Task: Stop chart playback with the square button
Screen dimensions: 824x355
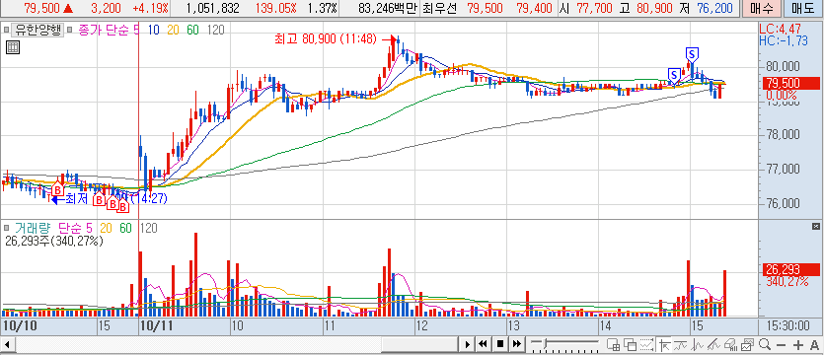Action: tap(500, 344)
